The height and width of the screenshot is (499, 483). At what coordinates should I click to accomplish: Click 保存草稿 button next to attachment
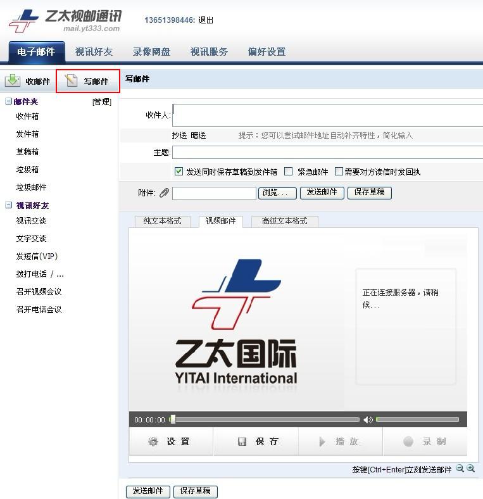coord(370,193)
